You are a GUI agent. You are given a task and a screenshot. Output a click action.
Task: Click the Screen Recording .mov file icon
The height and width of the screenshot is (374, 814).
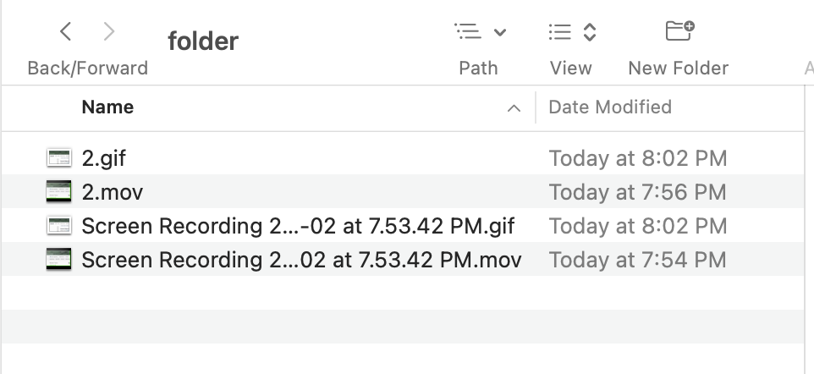[58, 260]
